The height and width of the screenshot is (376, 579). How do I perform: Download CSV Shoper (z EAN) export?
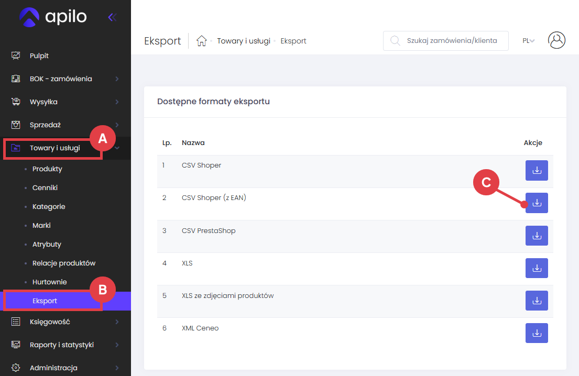point(537,203)
